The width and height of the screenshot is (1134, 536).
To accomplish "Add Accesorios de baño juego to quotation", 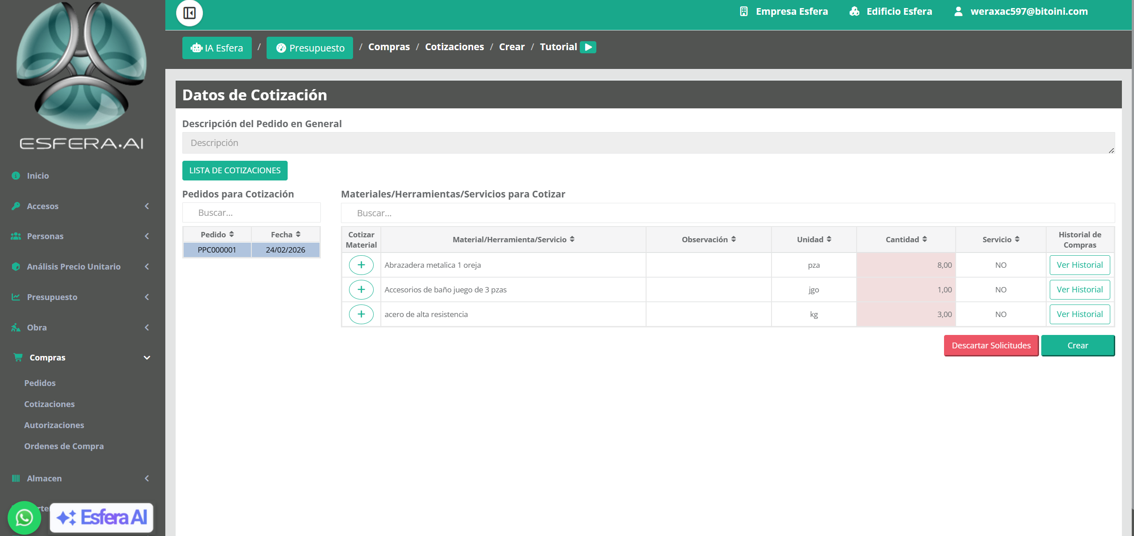I will click(361, 290).
